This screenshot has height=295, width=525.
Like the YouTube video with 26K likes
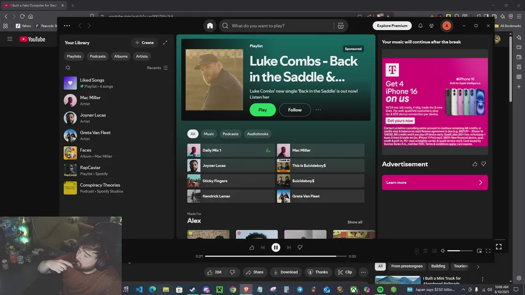click(215, 272)
